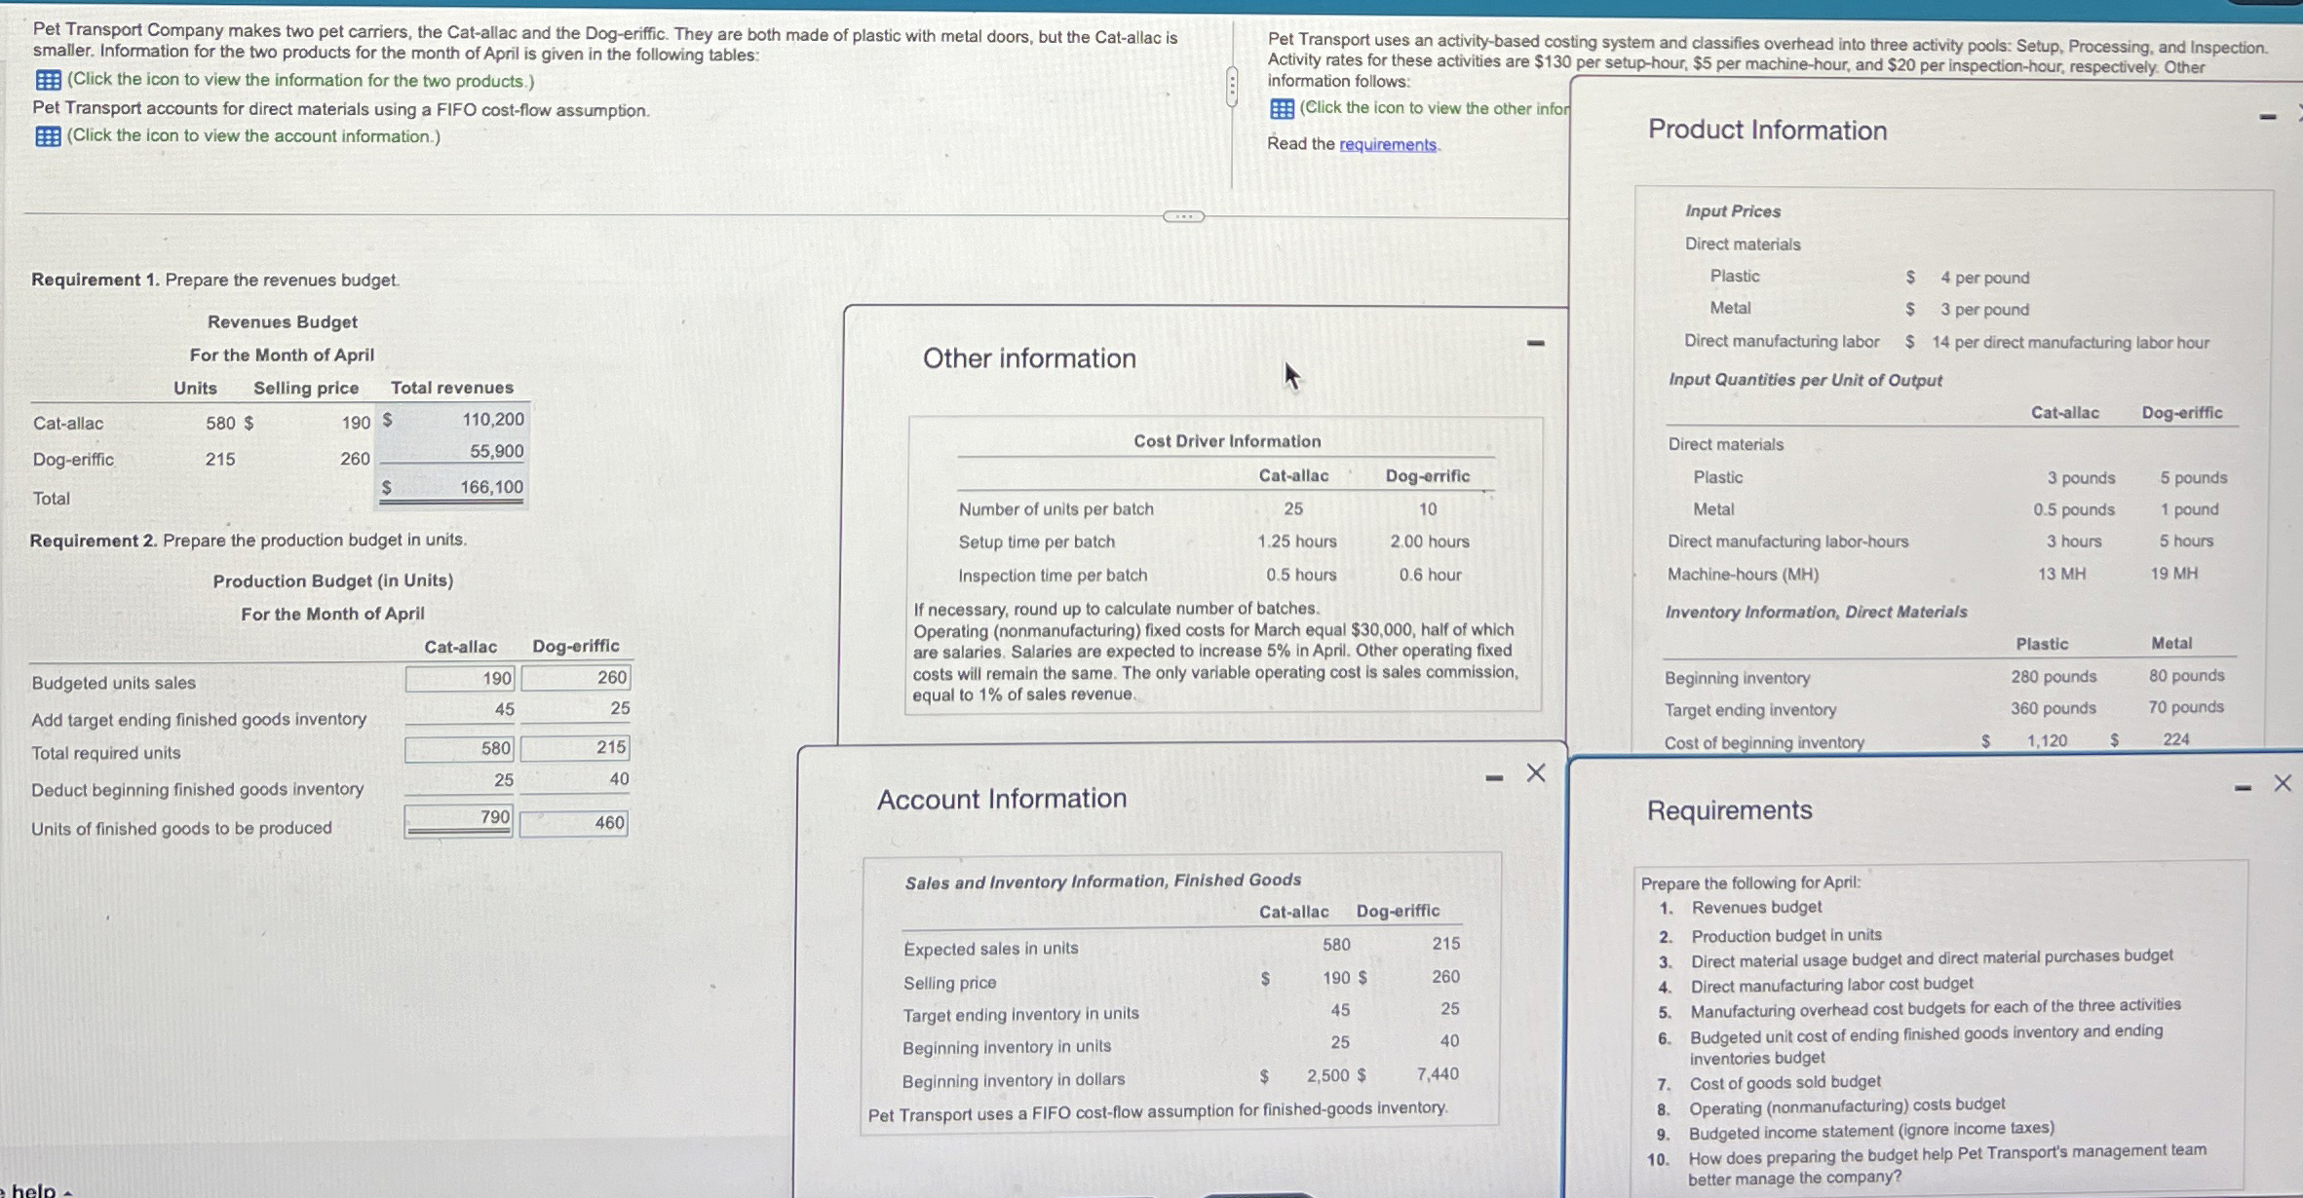Edit Cat-allac total required units field
Viewport: 2303px width, 1198px height.
[460, 748]
